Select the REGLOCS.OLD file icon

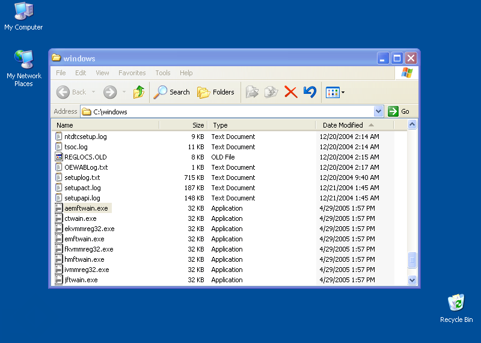[x=58, y=156]
